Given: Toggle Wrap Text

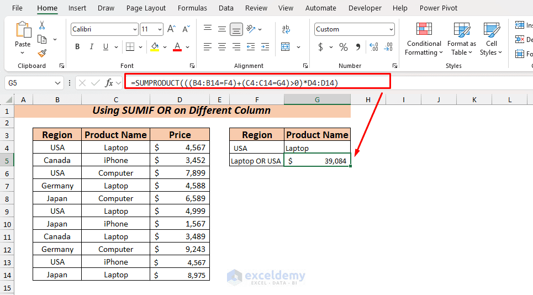Looking at the screenshot, I should point(286,29).
